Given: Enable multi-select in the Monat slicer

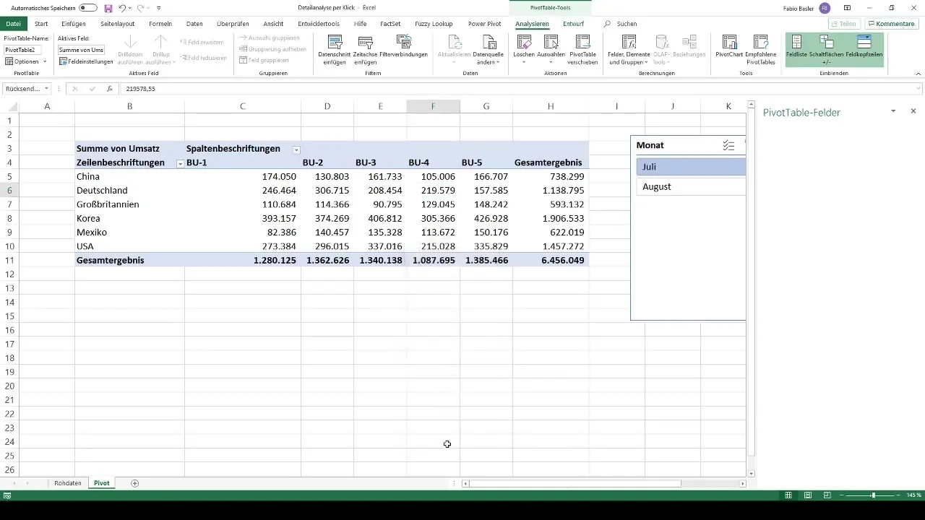Looking at the screenshot, I should click(728, 145).
